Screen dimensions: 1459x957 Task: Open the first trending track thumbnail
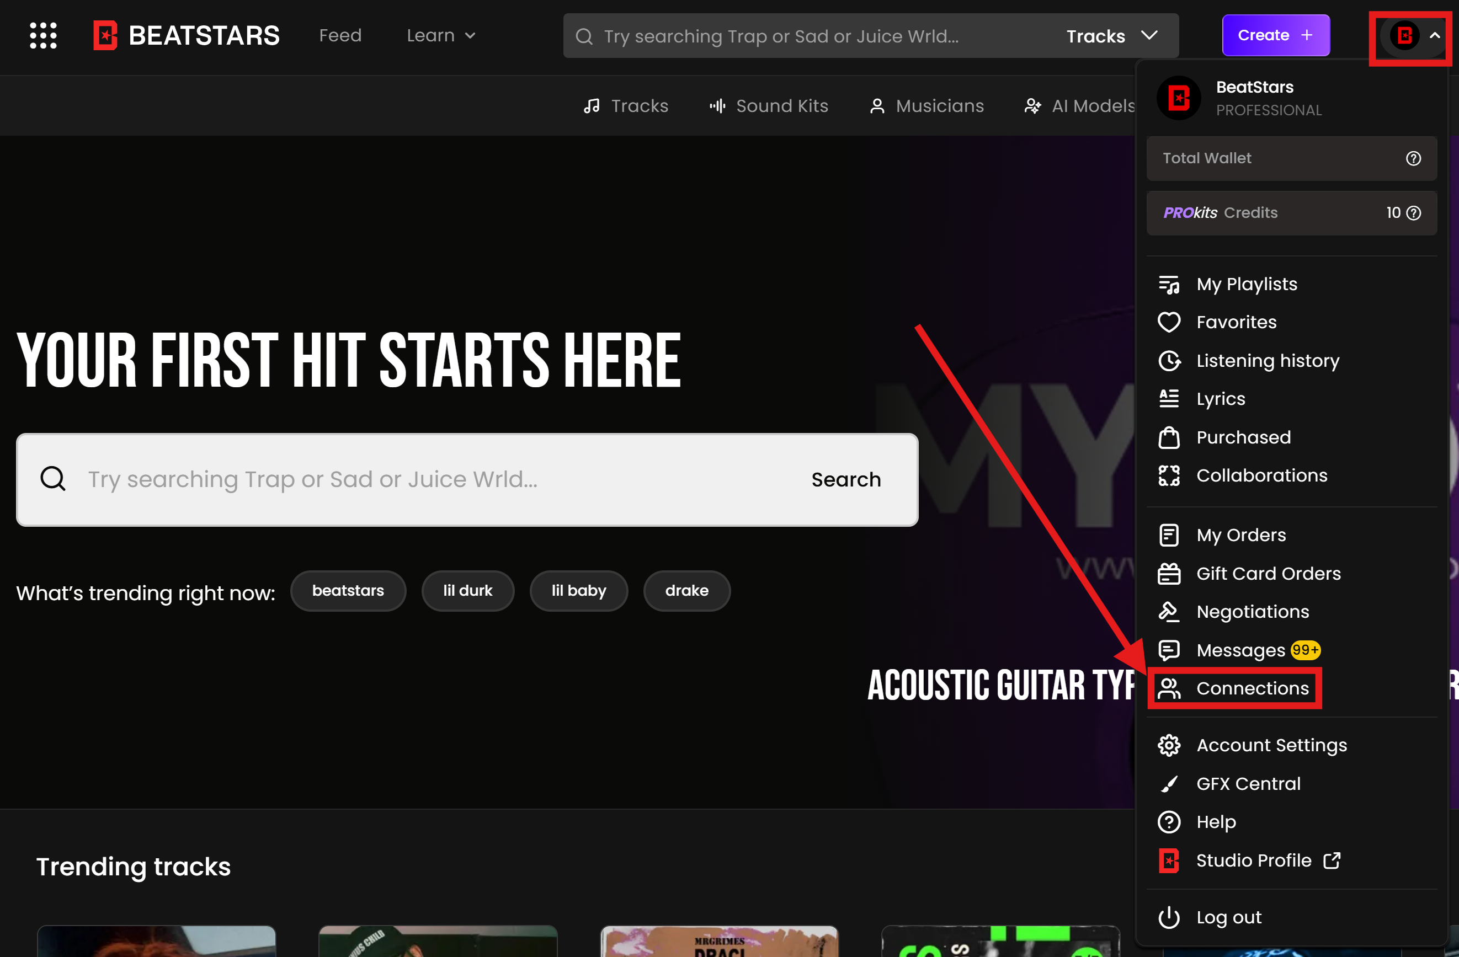[156, 941]
